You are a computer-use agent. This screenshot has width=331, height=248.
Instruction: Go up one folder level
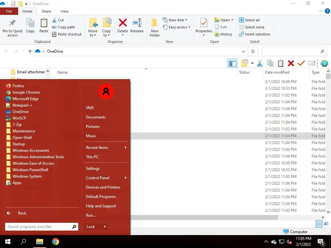pyautogui.click(x=30, y=51)
